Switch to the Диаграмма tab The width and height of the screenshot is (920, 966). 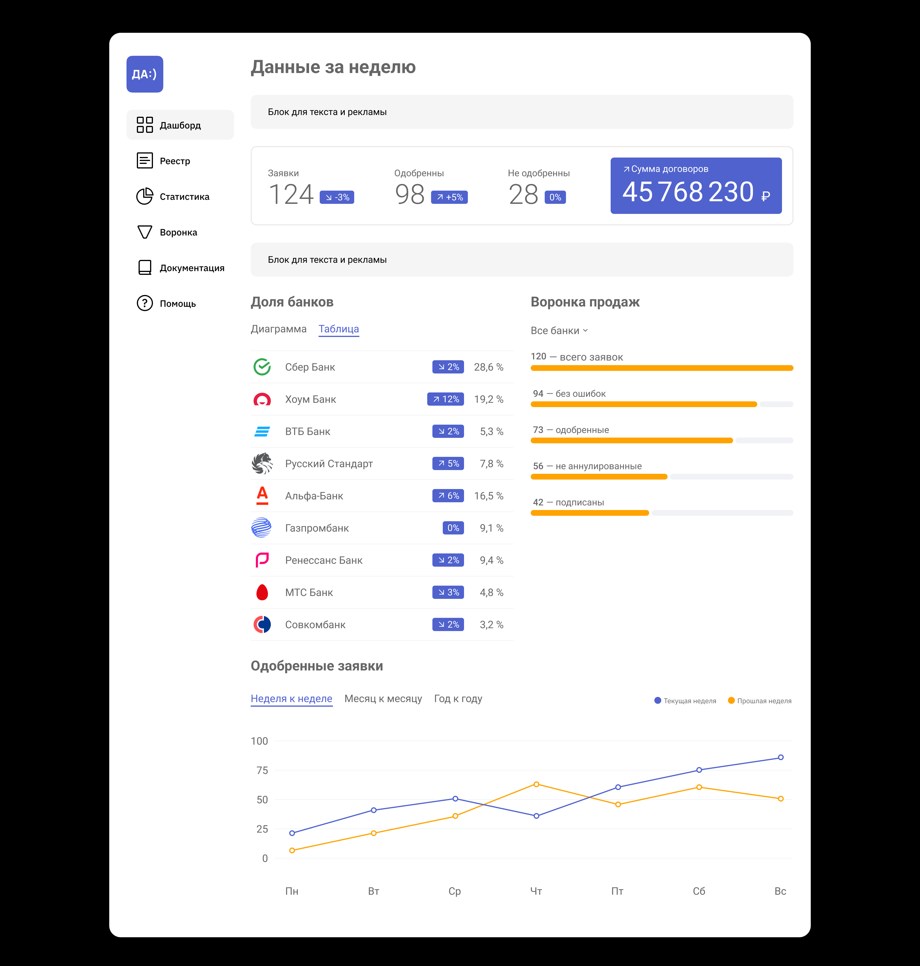click(x=279, y=329)
